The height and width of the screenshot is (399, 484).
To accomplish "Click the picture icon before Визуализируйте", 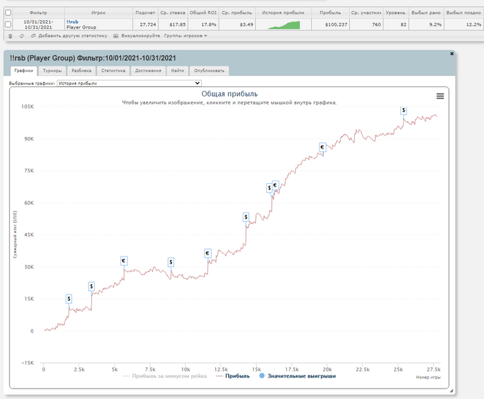I will point(115,36).
